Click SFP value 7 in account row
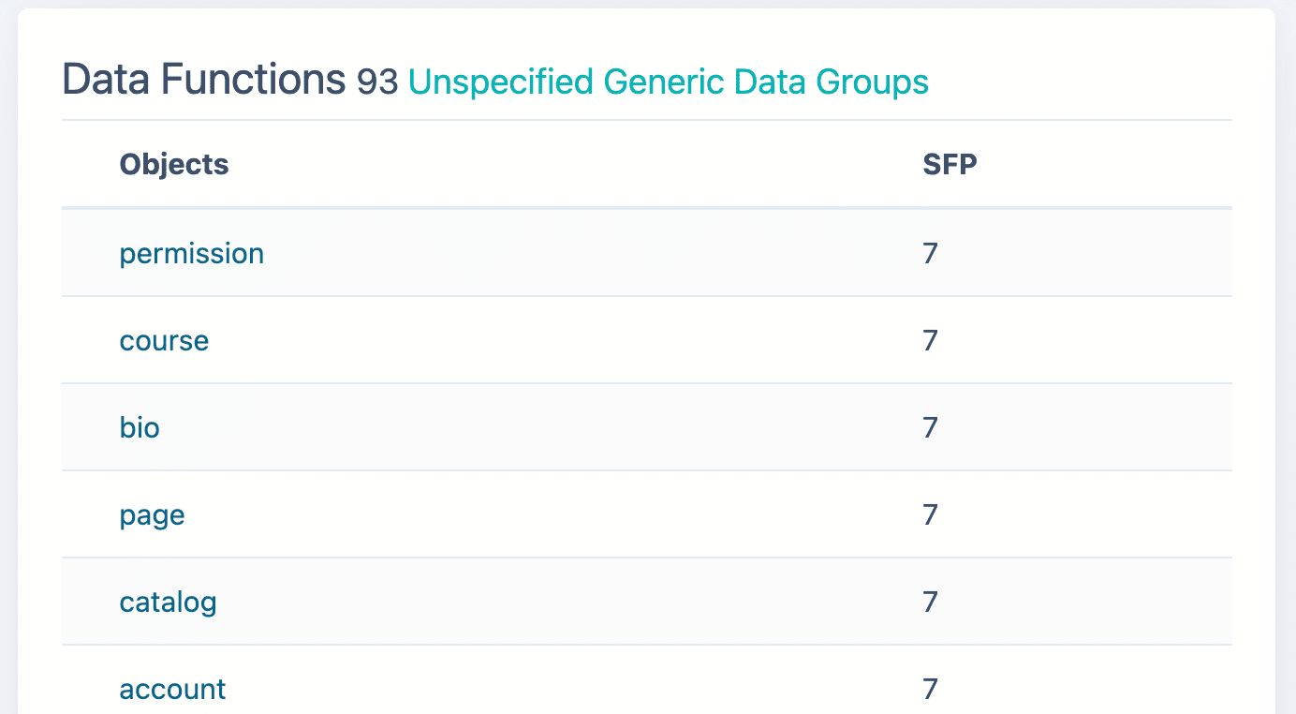Image resolution: width=1296 pixels, height=714 pixels. tap(930, 689)
